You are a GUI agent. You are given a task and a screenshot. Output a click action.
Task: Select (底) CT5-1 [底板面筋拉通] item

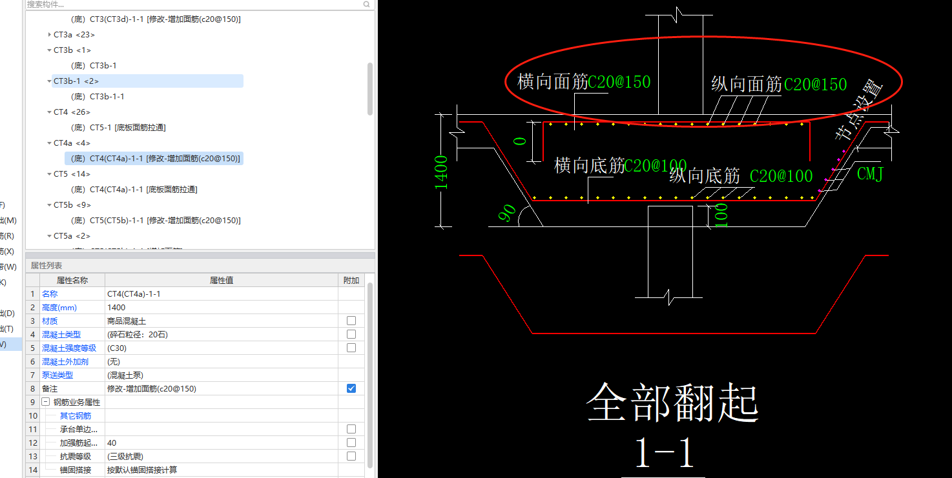pyautogui.click(x=118, y=128)
